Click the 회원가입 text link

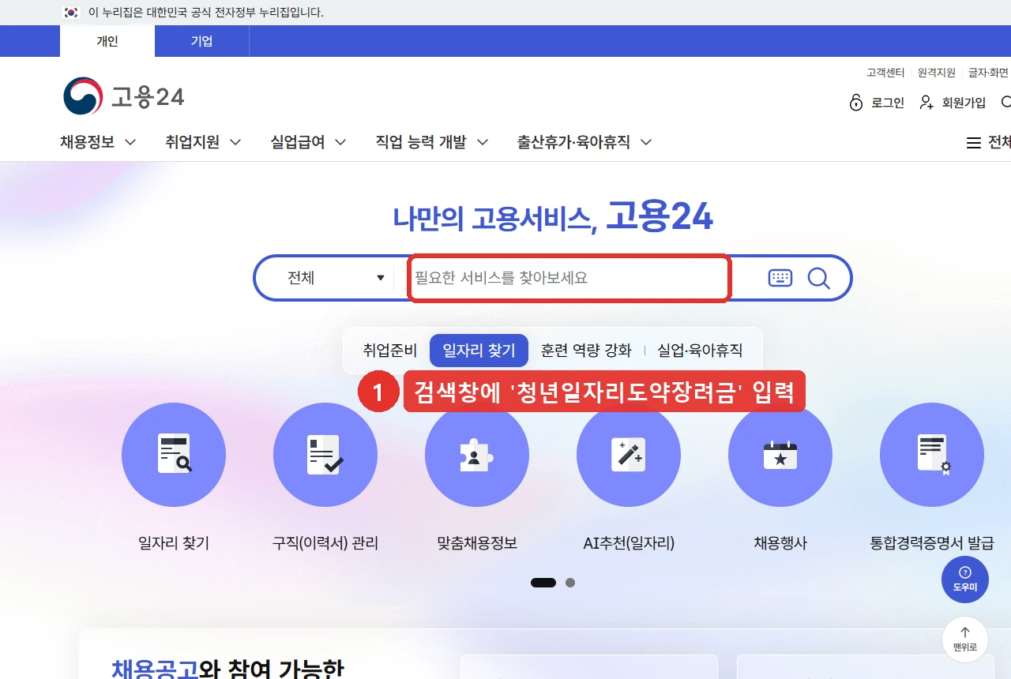[964, 103]
